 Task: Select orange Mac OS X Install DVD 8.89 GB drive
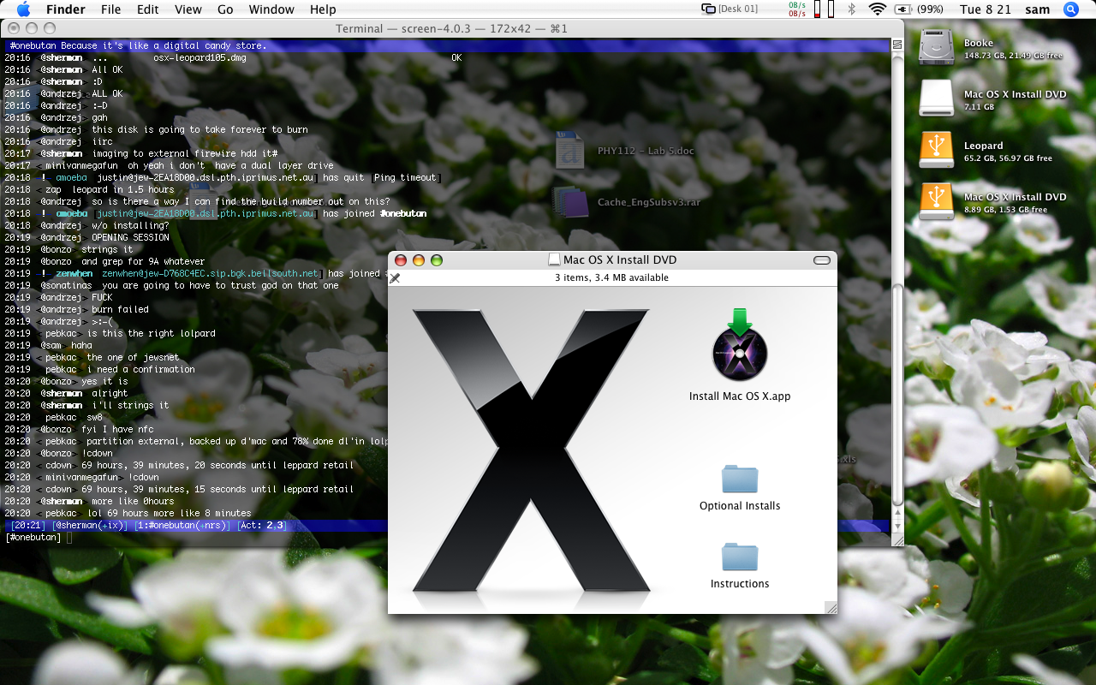click(936, 202)
